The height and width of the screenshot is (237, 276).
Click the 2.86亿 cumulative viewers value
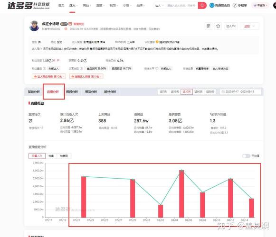[x=67, y=121]
